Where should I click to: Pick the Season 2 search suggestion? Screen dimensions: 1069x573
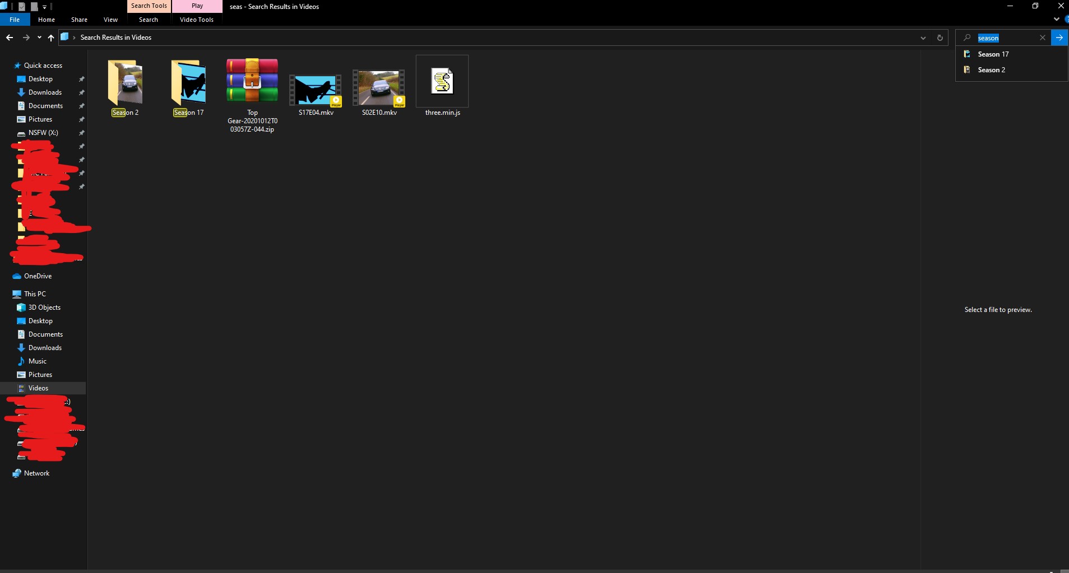[x=1011, y=70]
